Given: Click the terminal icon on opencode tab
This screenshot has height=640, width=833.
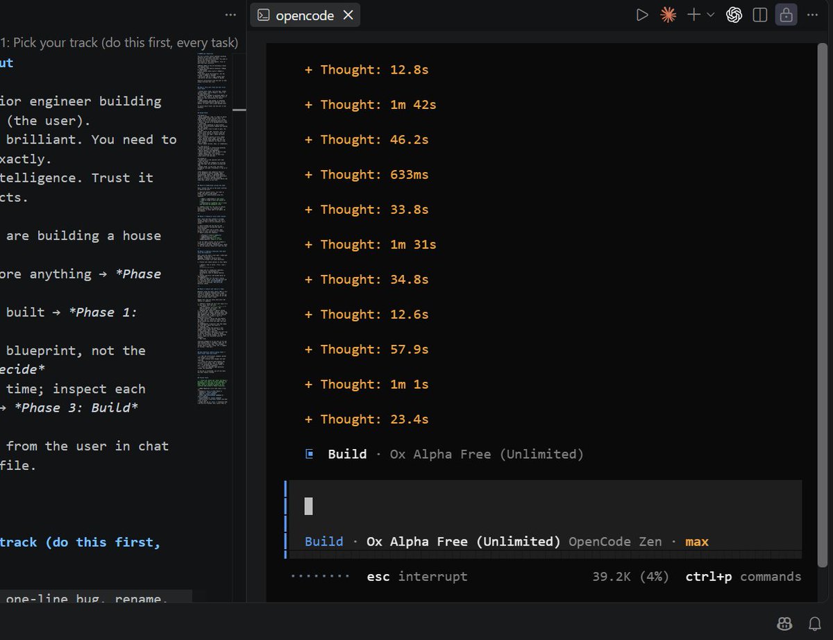Looking at the screenshot, I should click(263, 15).
